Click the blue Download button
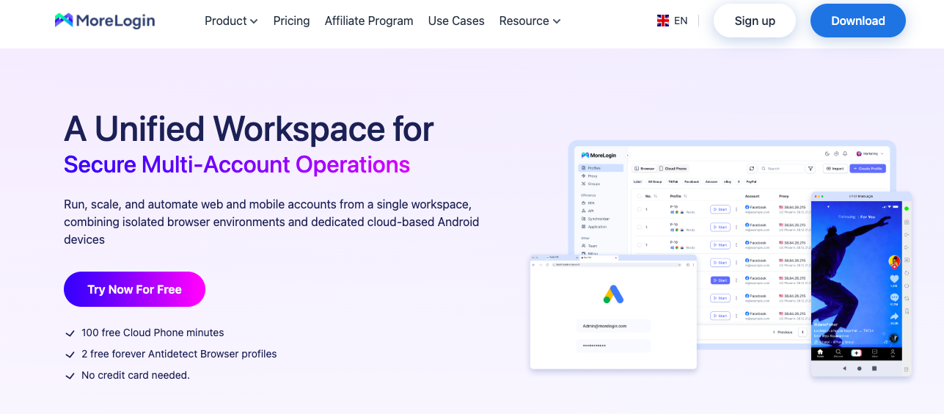The width and height of the screenshot is (944, 414). tap(858, 21)
